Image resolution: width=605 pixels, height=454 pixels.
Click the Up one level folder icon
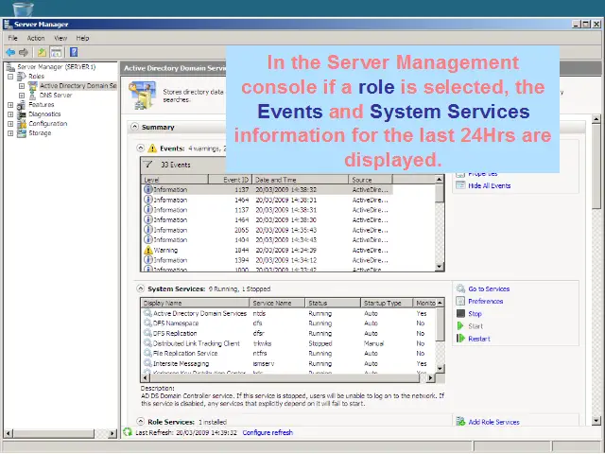[x=42, y=52]
